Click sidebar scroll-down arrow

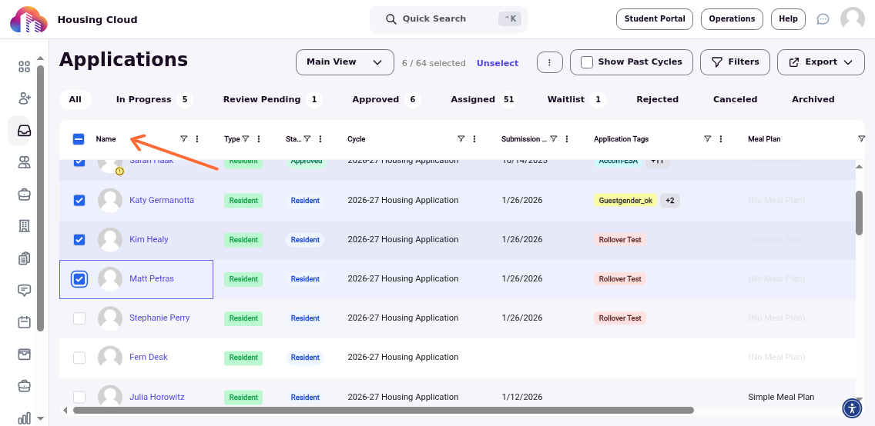[x=40, y=418]
